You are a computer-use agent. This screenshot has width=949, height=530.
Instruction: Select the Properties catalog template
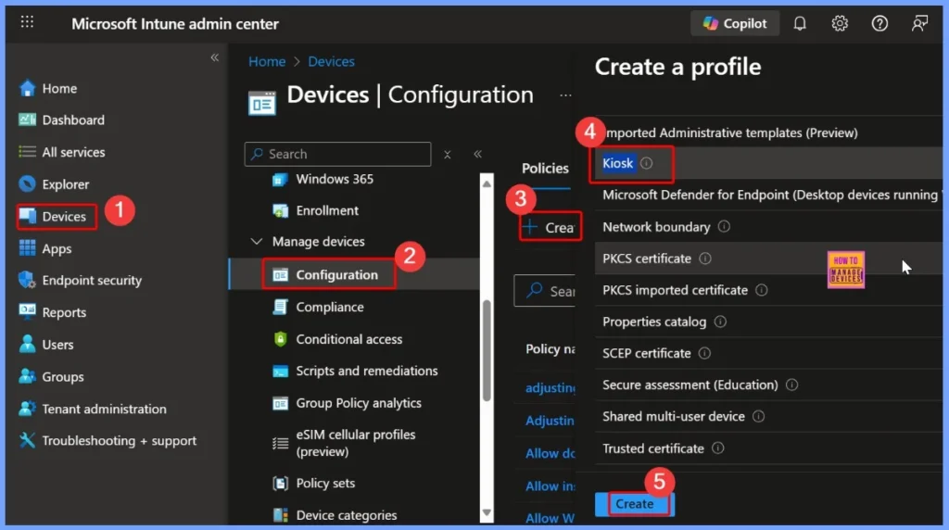(x=654, y=322)
